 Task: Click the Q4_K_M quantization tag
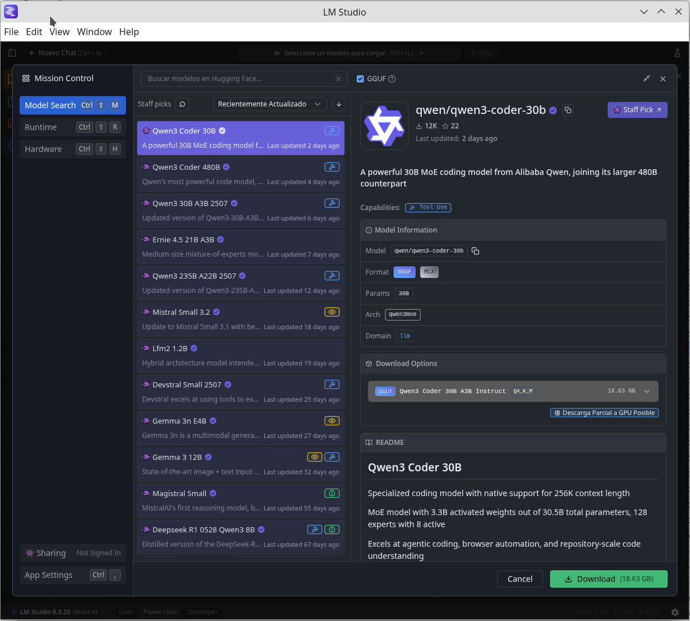click(x=523, y=391)
